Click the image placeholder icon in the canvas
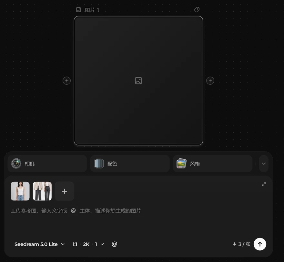 138,81
